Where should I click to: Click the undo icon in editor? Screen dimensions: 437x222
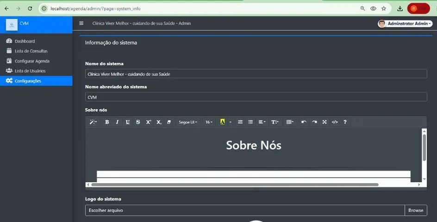[x=304, y=122]
